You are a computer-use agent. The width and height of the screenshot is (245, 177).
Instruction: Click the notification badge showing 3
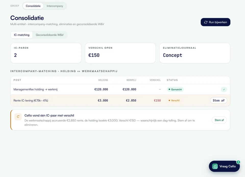click(238, 162)
